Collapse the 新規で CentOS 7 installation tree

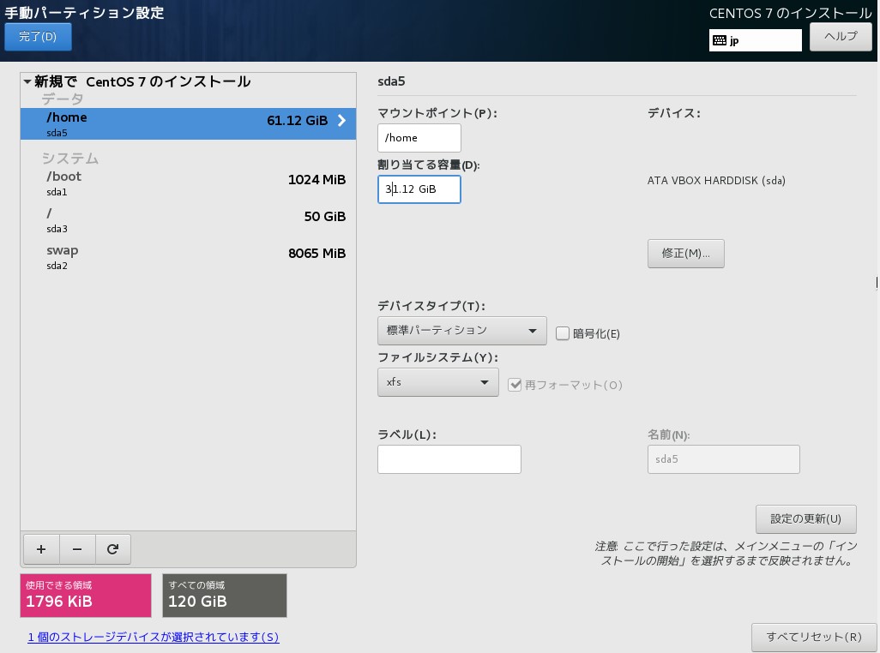[x=25, y=81]
